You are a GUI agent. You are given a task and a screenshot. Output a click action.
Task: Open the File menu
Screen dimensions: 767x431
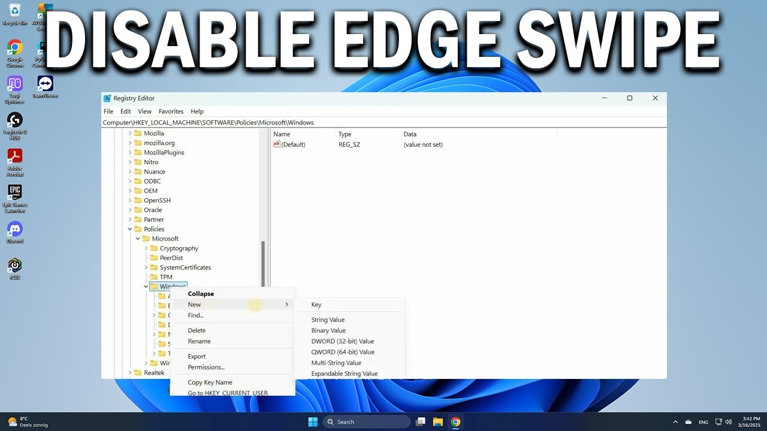[108, 111]
